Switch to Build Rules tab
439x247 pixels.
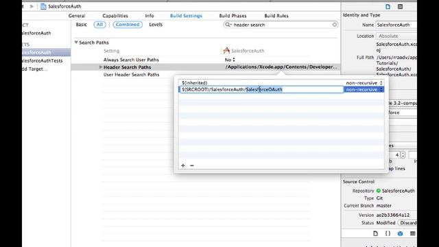pos(276,16)
